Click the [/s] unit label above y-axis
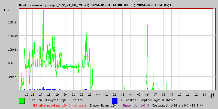The image size is (218, 109). click(x=7, y=10)
